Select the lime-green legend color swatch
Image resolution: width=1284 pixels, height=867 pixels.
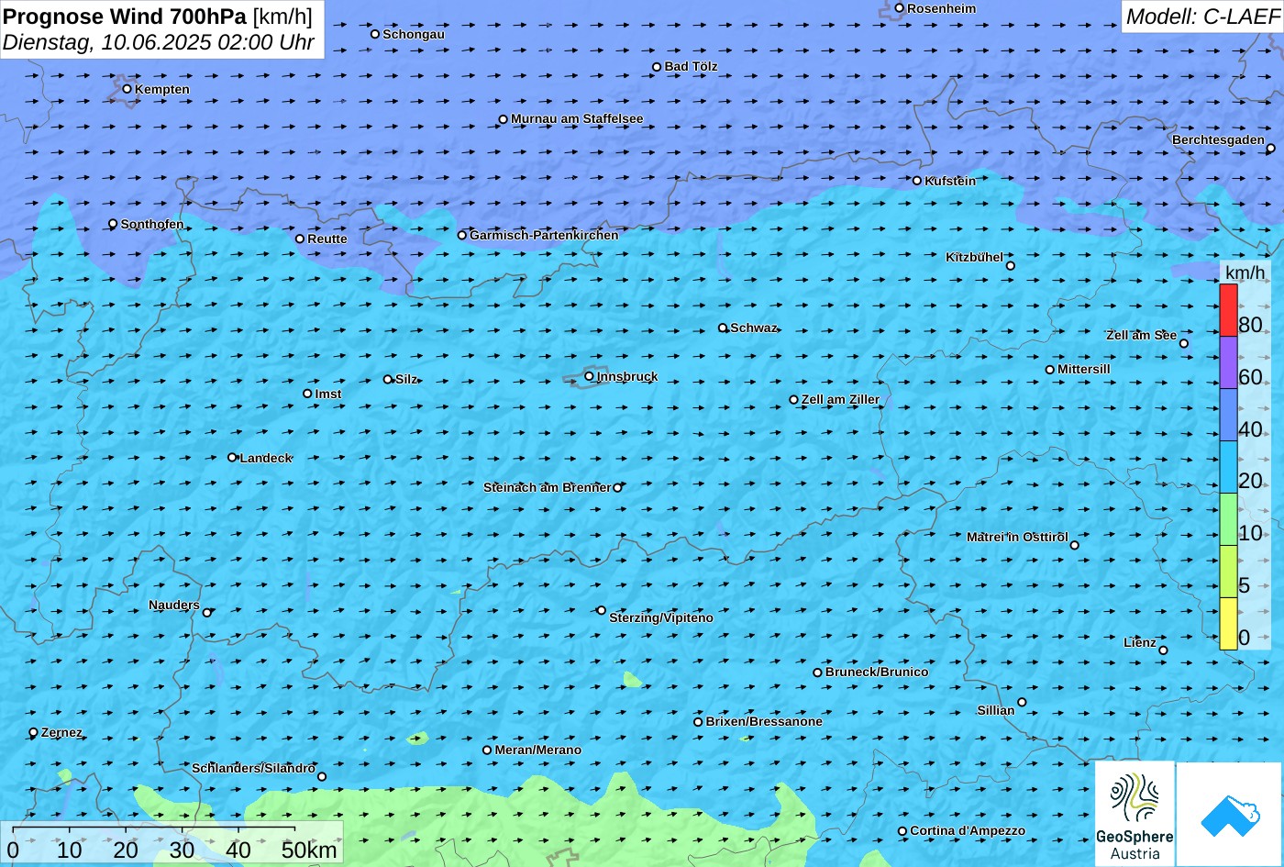[1228, 572]
